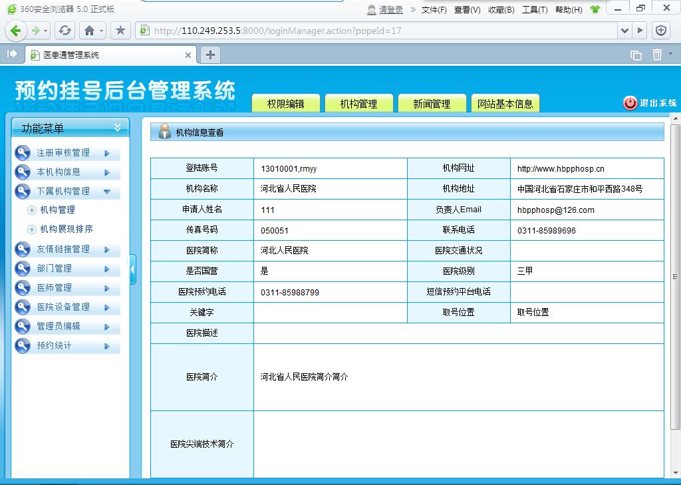The width and height of the screenshot is (681, 485).
Task: Click the sidebar collapse handle arrow
Action: click(x=132, y=269)
